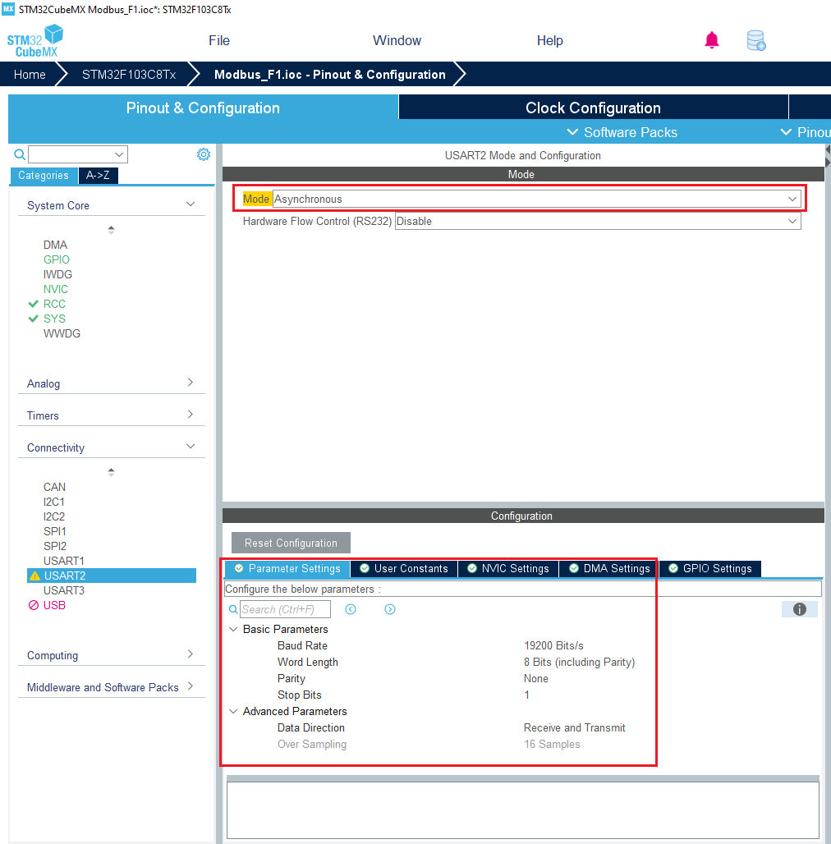This screenshot has width=831, height=844.
Task: Collapse the Basic Parameters group
Action: (x=233, y=629)
